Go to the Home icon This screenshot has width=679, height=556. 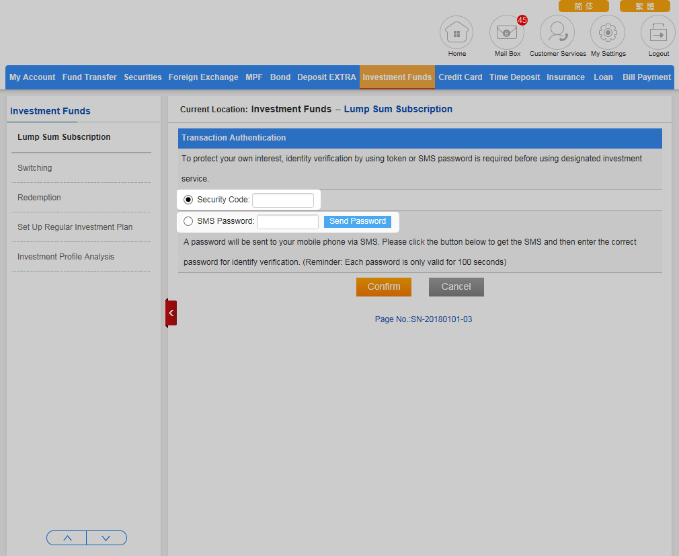click(x=456, y=33)
